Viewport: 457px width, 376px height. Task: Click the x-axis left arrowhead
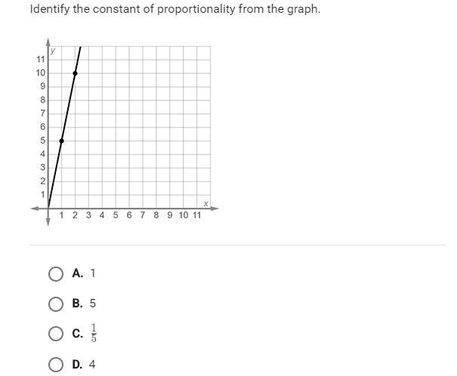pyautogui.click(x=35, y=208)
